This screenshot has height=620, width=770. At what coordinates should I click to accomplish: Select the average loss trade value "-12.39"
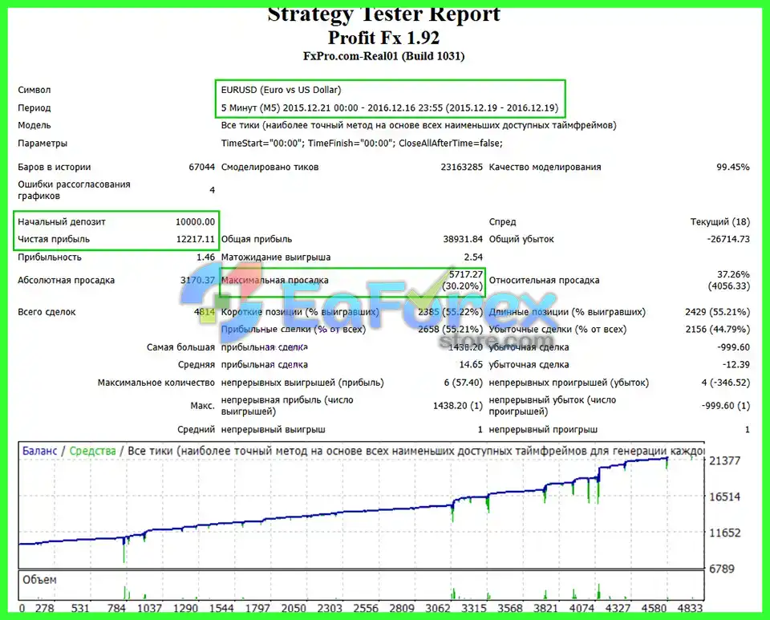[x=736, y=365]
